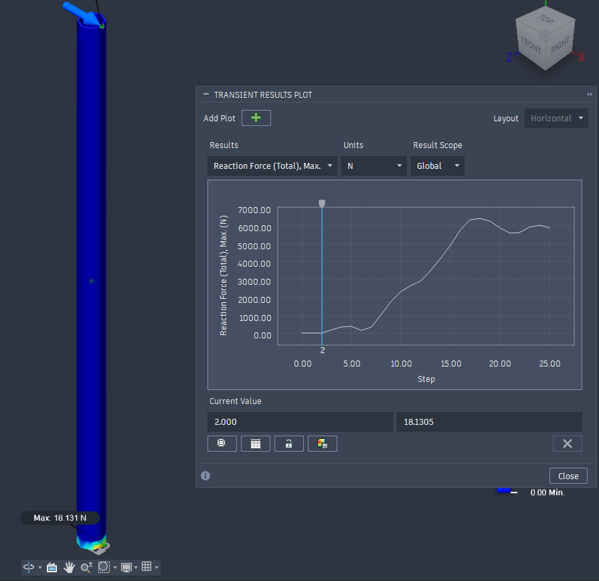Click the Grid and Snaps icon

pyautogui.click(x=147, y=566)
